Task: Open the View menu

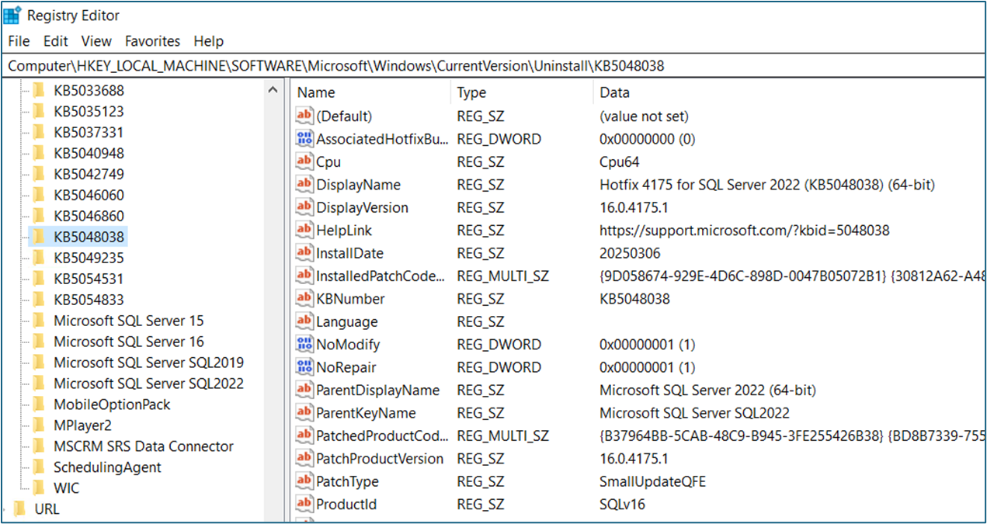Action: click(x=96, y=41)
